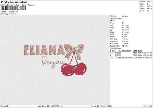Click the Max Stitch value '7.0 mm'

point(125,39)
